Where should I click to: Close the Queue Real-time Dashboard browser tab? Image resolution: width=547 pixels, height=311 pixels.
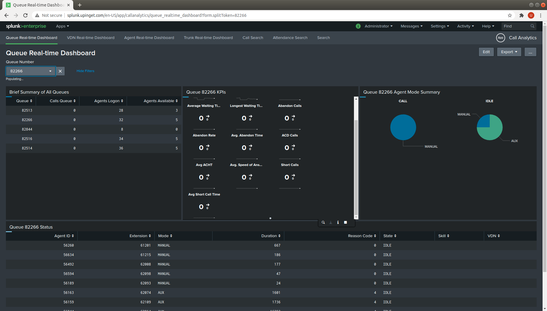[x=68, y=5]
